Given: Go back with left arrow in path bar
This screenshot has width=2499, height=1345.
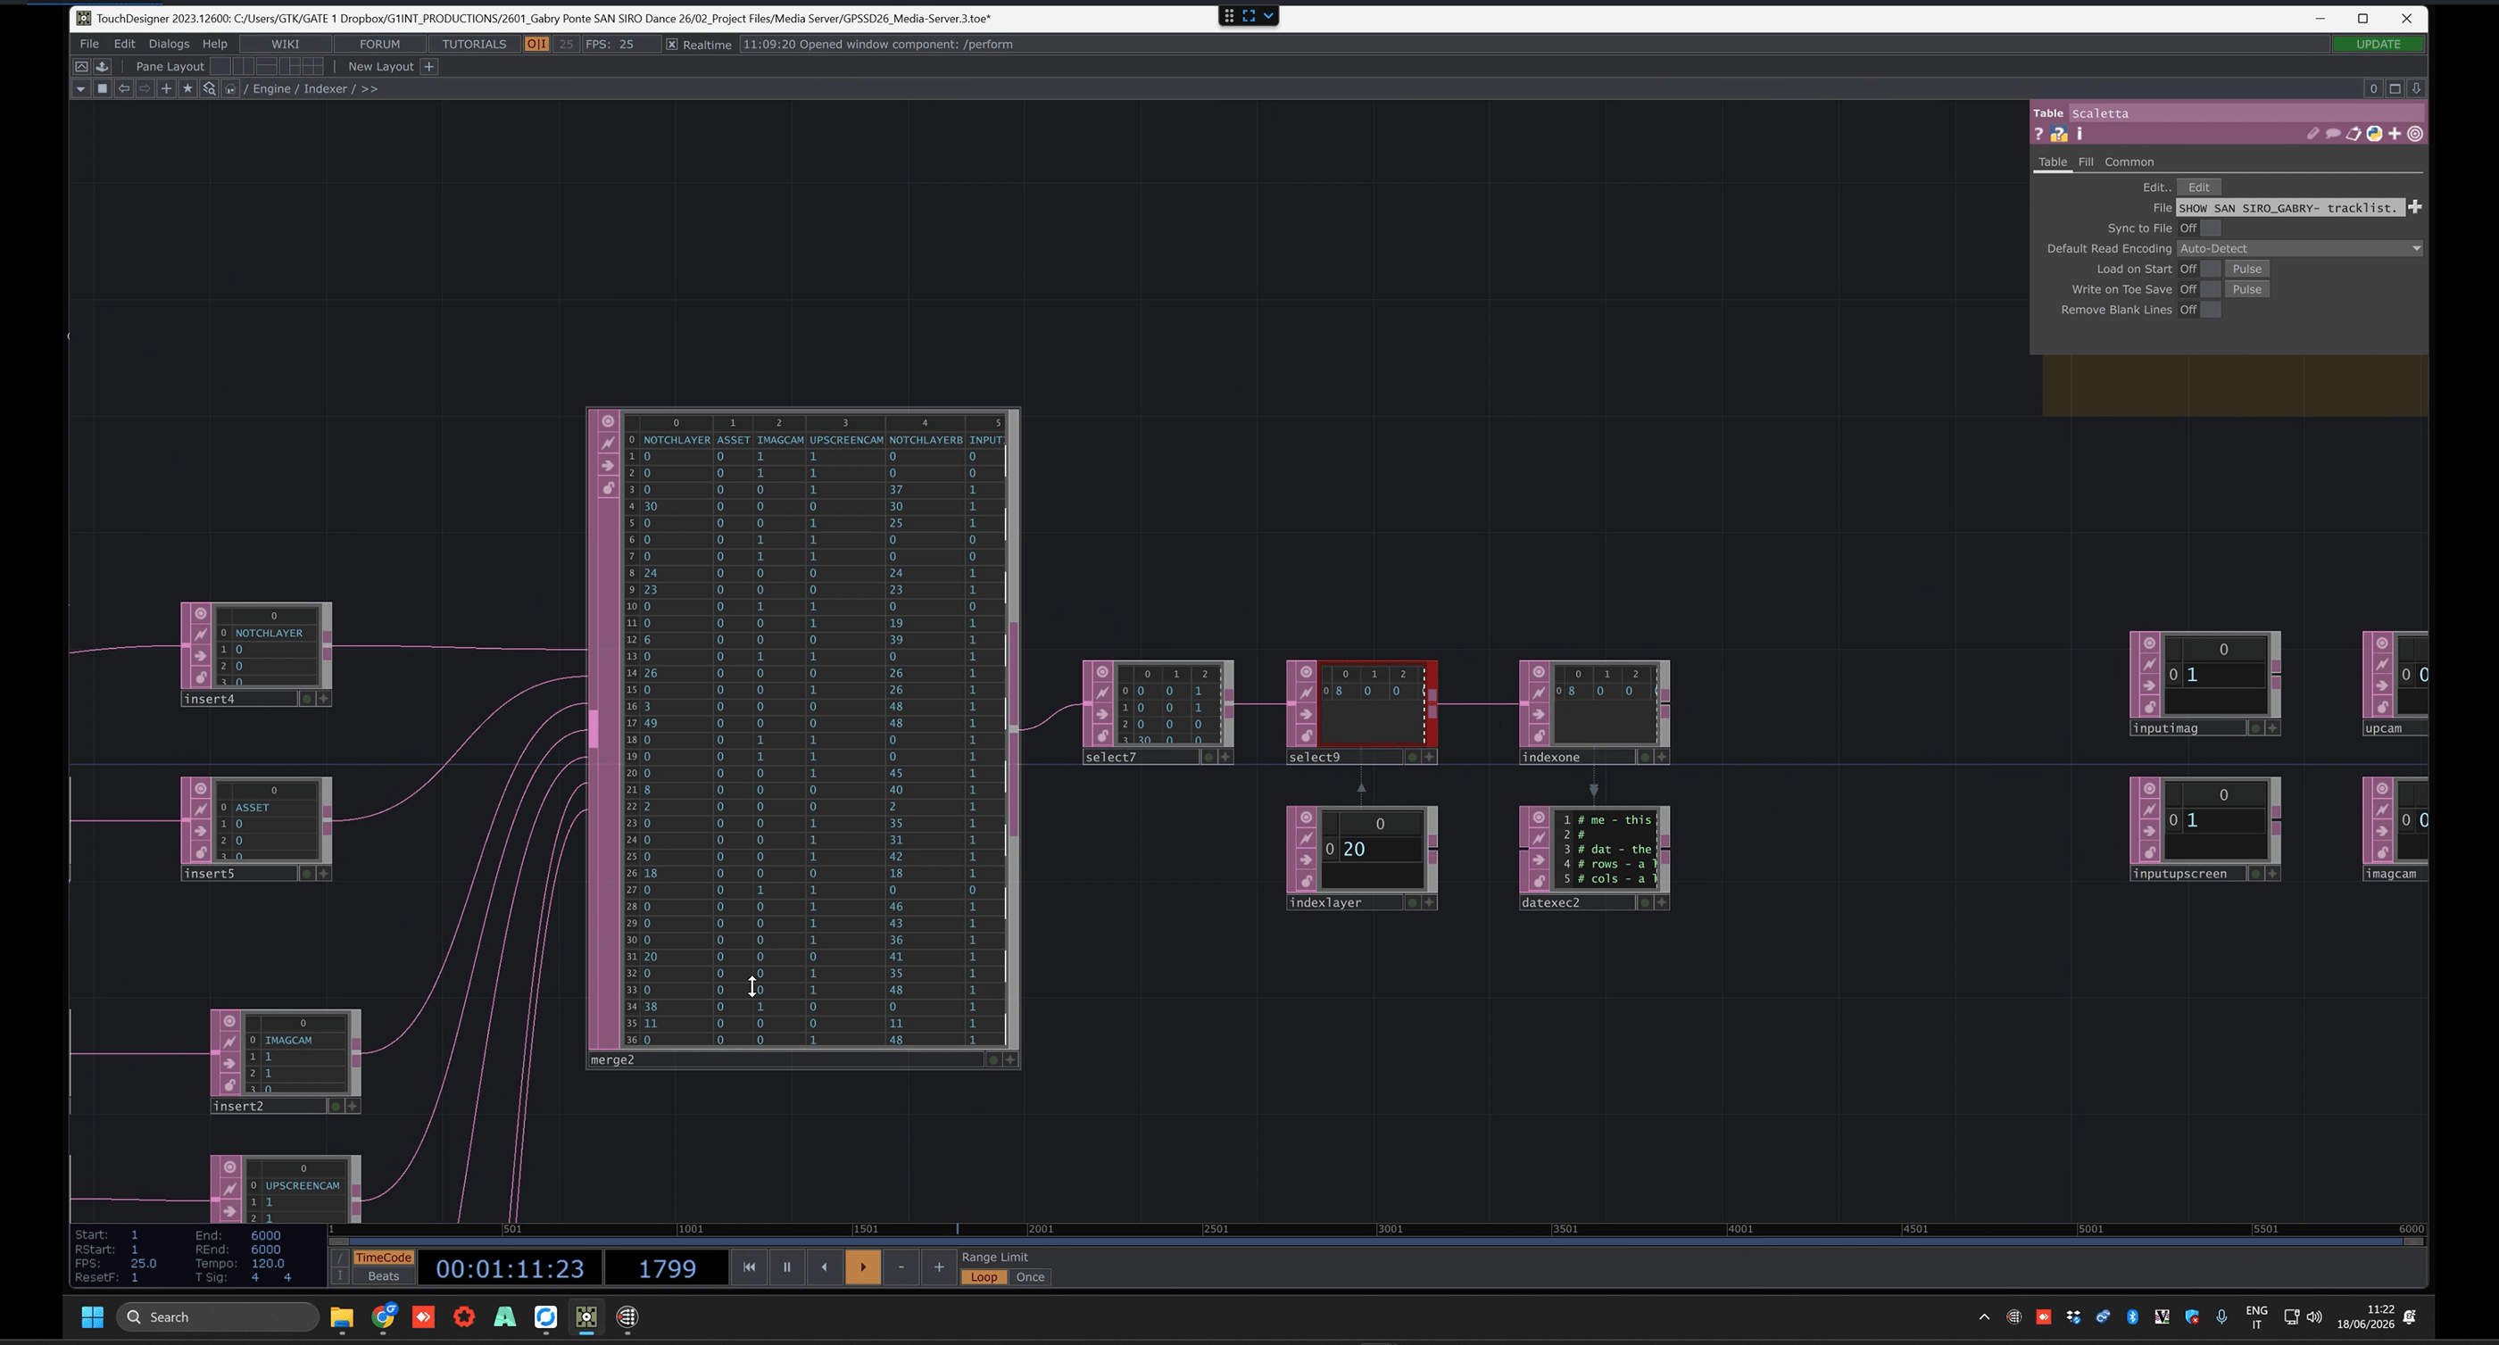Looking at the screenshot, I should (x=123, y=88).
